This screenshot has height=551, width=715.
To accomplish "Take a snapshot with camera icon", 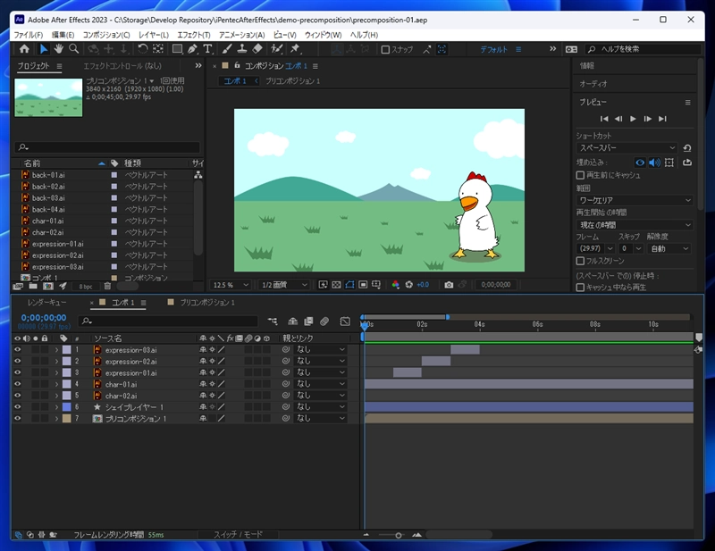I will 449,285.
